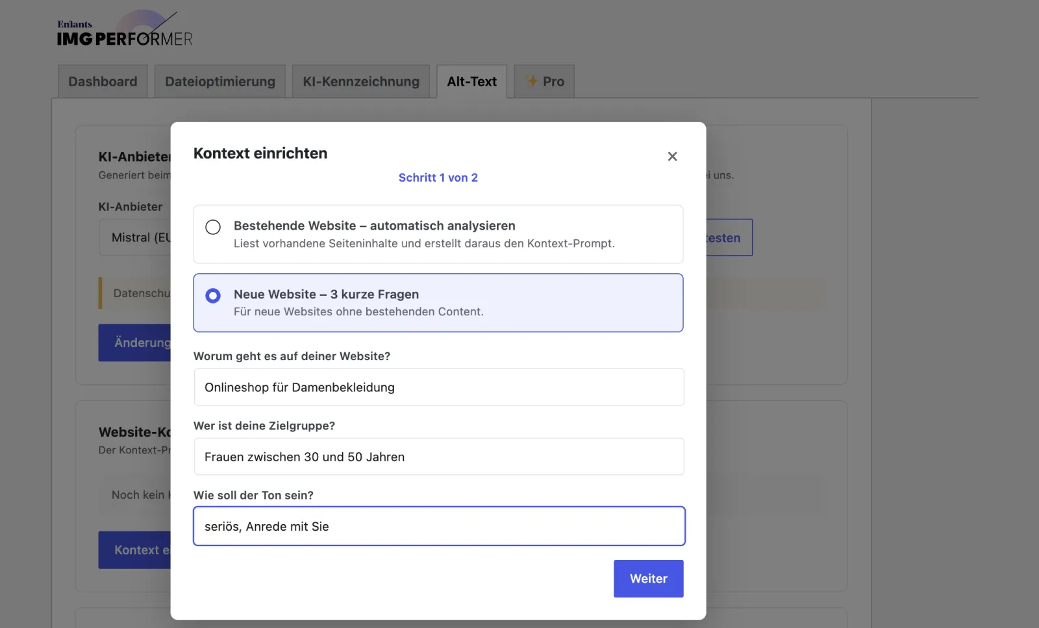Click the 'Schritt 1 von 2' step indicator
The image size is (1039, 628).
pyautogui.click(x=438, y=178)
